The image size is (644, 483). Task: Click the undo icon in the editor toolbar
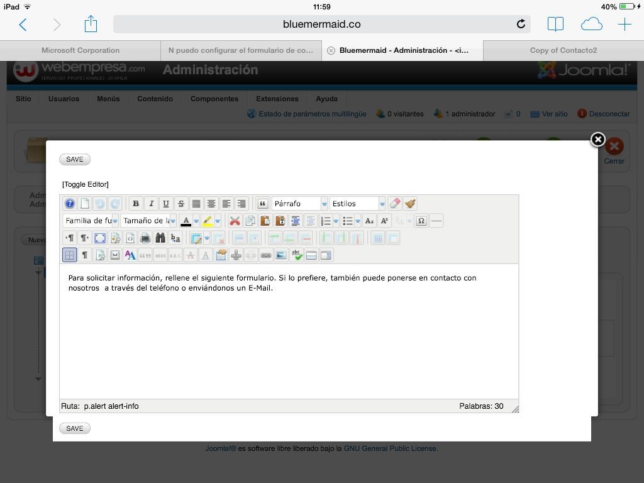[x=100, y=203]
